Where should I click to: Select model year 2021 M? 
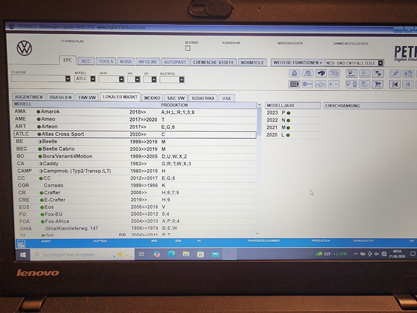click(292, 128)
